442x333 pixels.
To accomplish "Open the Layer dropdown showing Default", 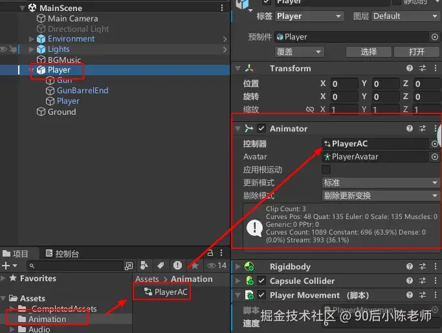I will pos(406,16).
